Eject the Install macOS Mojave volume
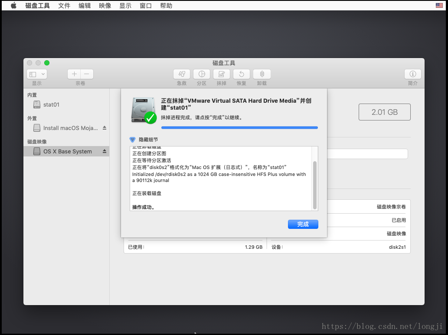This screenshot has width=448, height=335. coord(105,128)
